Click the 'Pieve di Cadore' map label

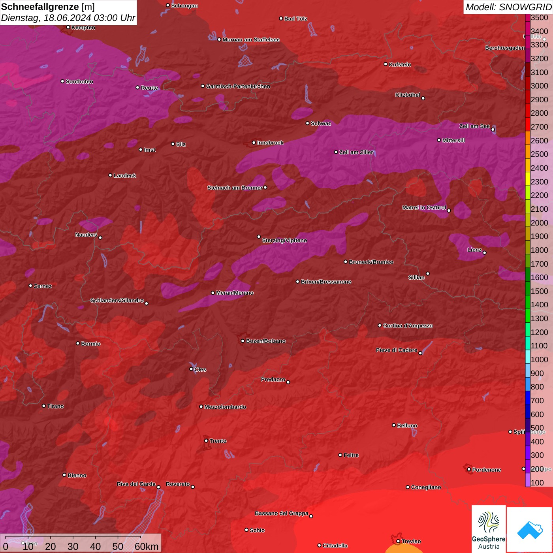coord(397,350)
